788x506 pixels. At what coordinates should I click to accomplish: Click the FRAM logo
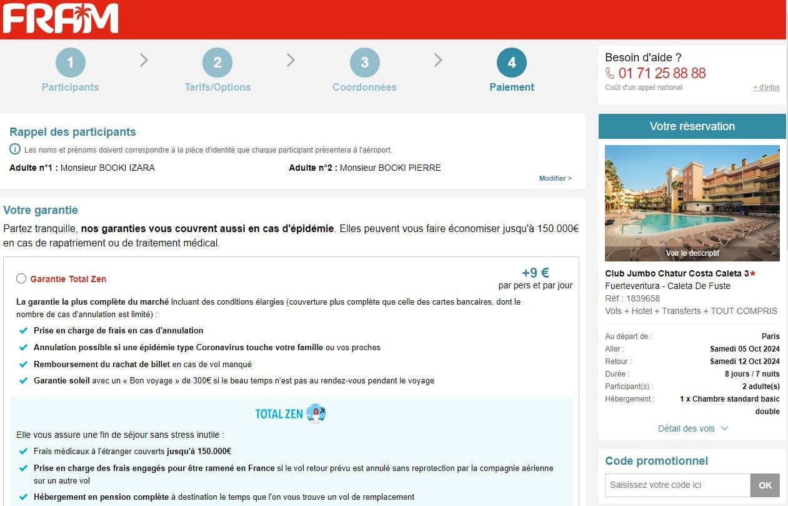tap(60, 18)
